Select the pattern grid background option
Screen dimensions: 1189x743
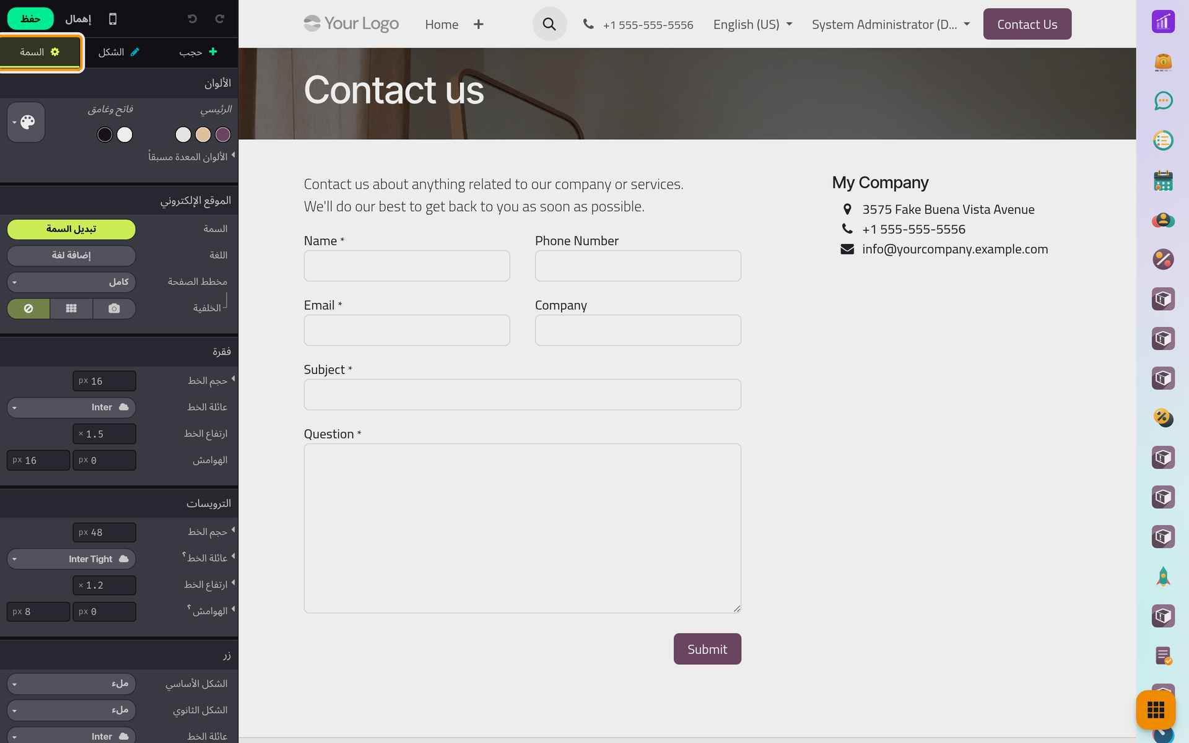(71, 308)
